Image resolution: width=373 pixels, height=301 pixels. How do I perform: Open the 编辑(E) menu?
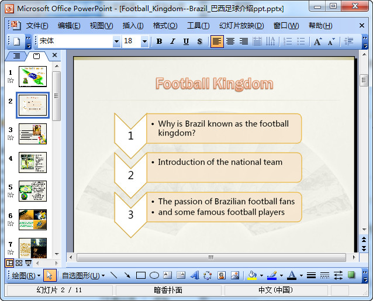point(69,26)
